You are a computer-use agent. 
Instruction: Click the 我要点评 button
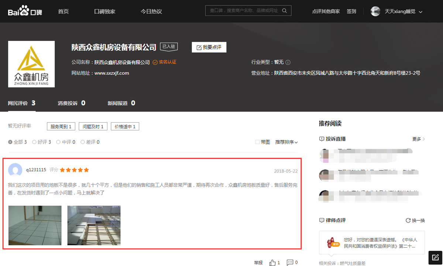click(x=209, y=48)
